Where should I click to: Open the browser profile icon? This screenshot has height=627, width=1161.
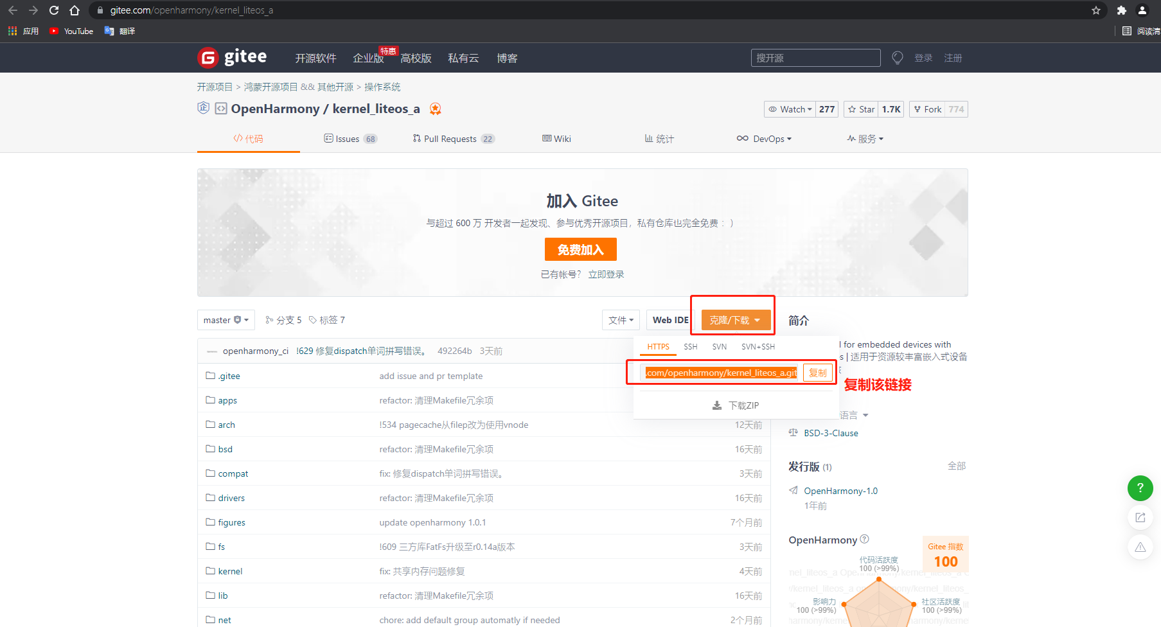coord(1142,10)
